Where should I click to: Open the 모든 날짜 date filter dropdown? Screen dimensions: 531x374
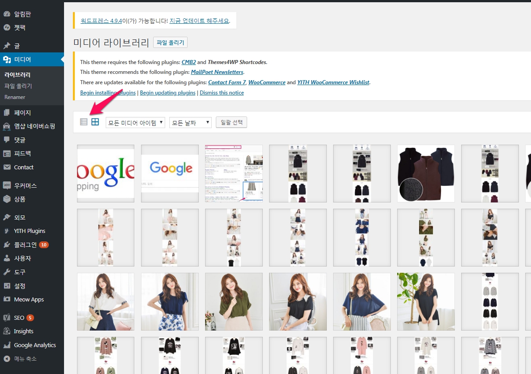tap(190, 122)
